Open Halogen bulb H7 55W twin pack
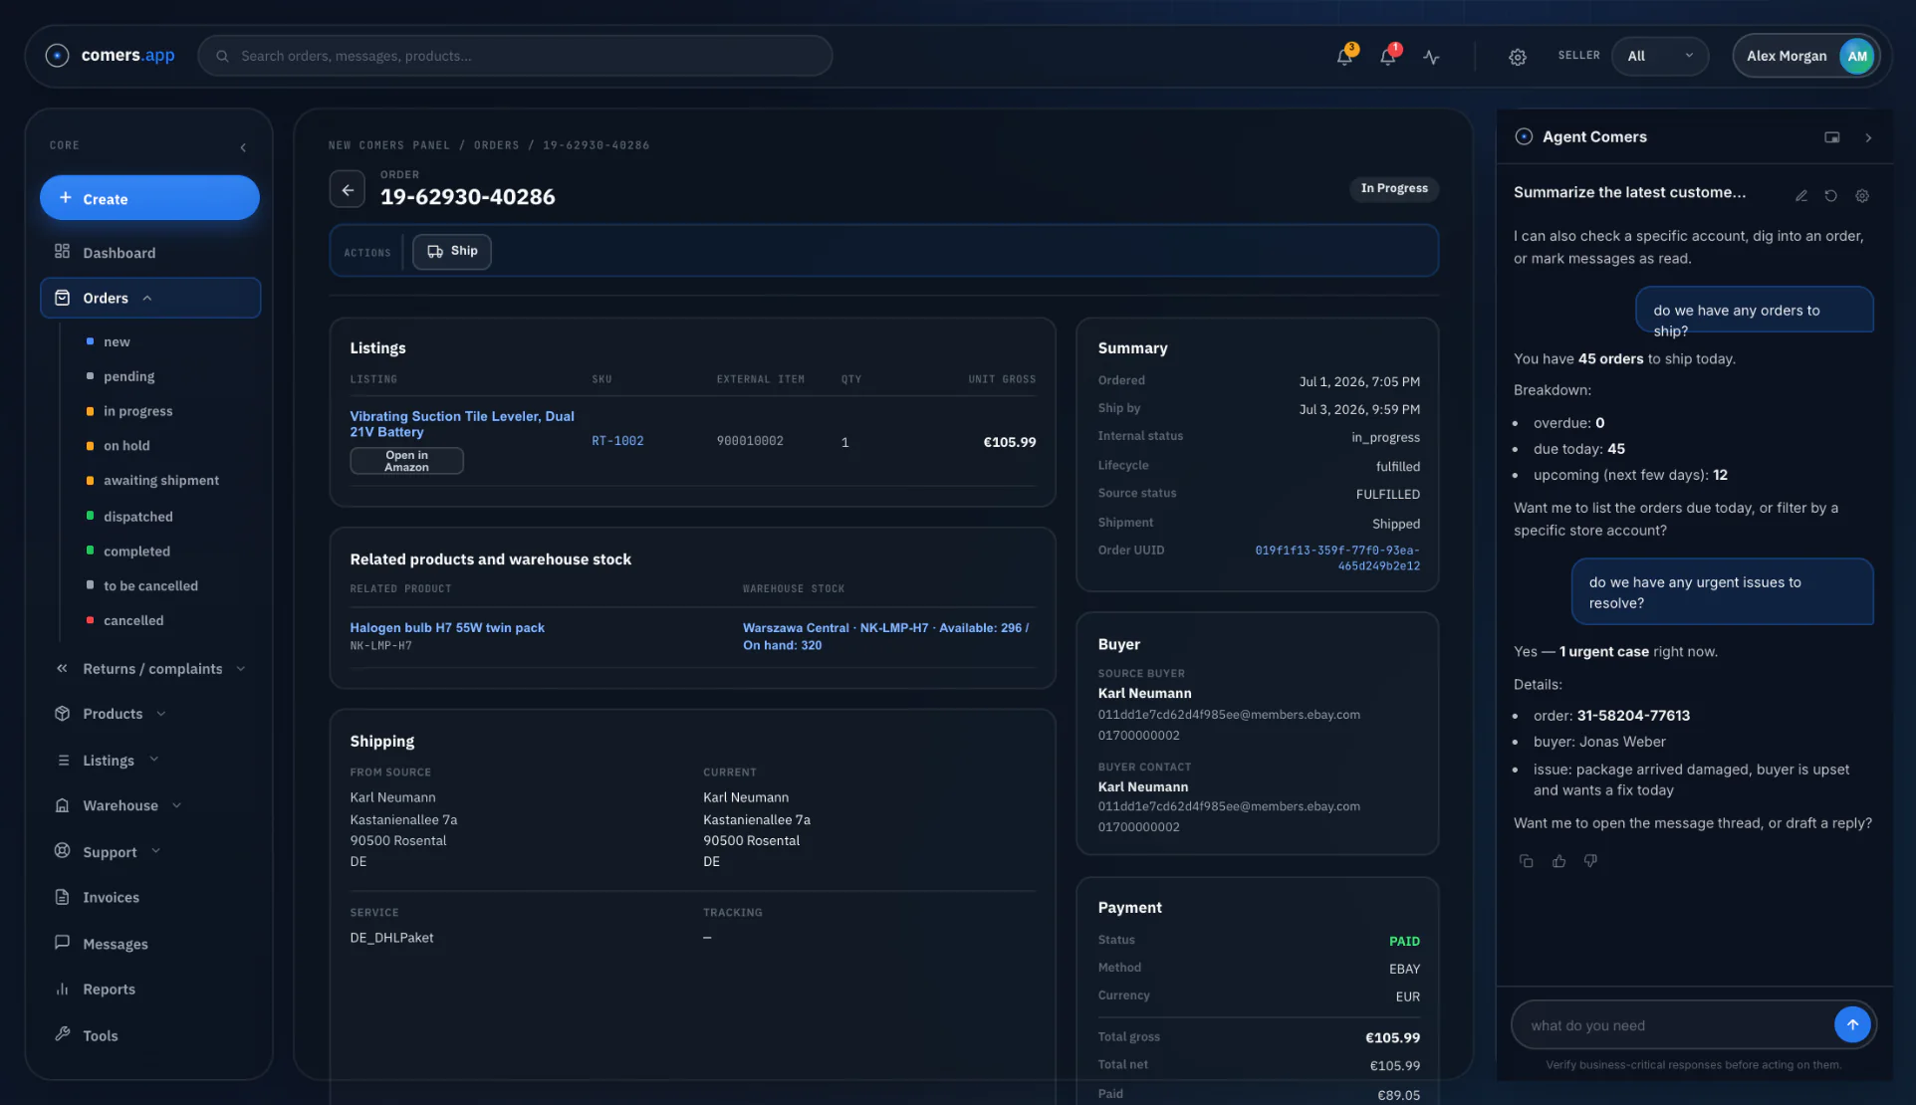Screen dimensions: 1916x1105 447,628
